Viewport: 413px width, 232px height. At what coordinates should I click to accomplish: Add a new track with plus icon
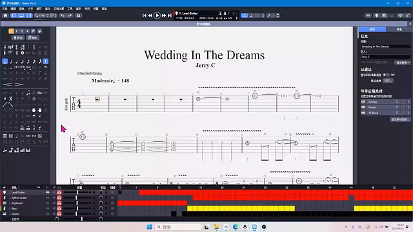[4, 188]
